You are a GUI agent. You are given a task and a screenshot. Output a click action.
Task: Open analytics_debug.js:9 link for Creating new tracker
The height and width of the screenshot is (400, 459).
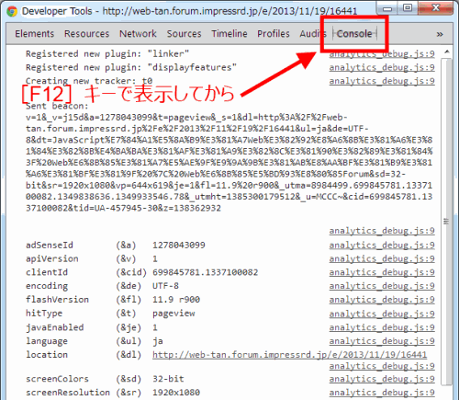pyautogui.click(x=382, y=81)
